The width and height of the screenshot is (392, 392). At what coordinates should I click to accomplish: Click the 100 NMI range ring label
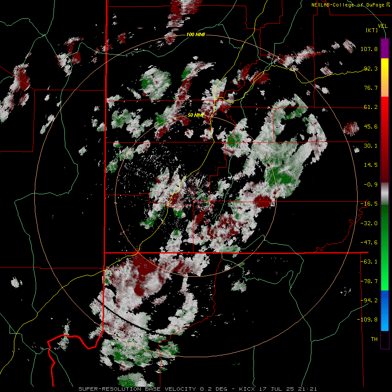point(196,34)
